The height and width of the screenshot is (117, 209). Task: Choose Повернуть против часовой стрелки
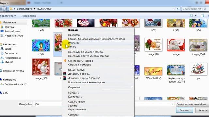pos(88,56)
